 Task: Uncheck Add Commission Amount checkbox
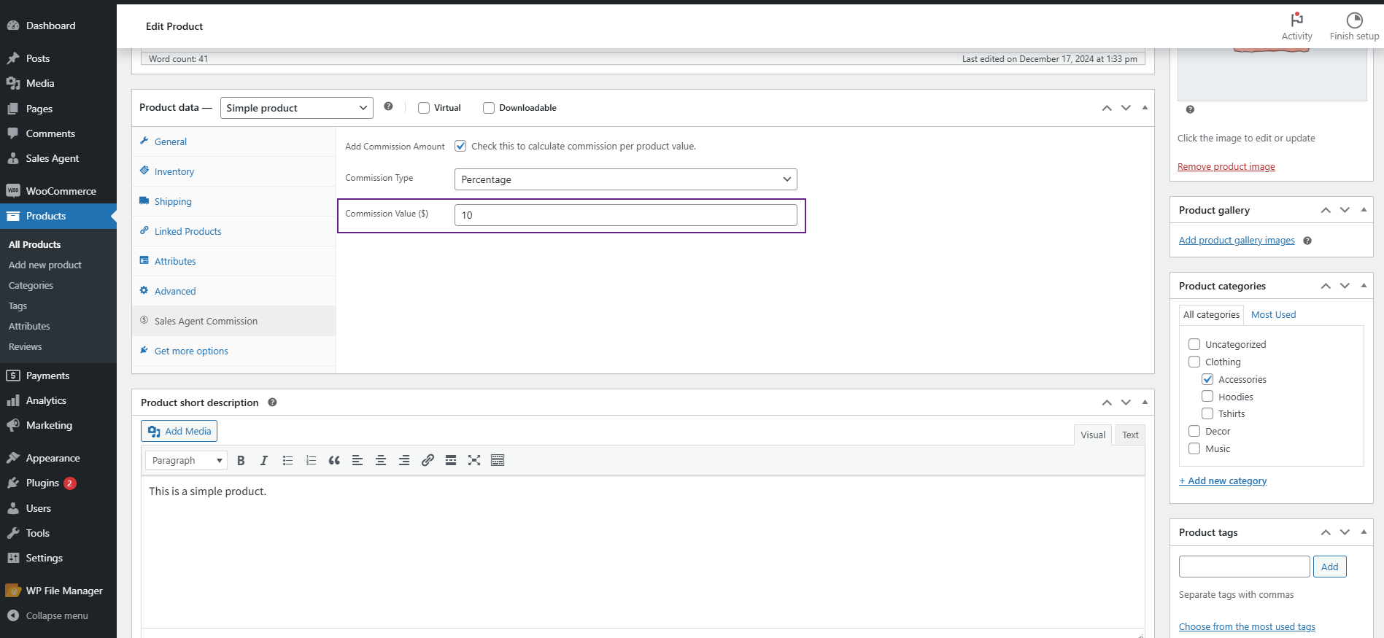click(460, 146)
